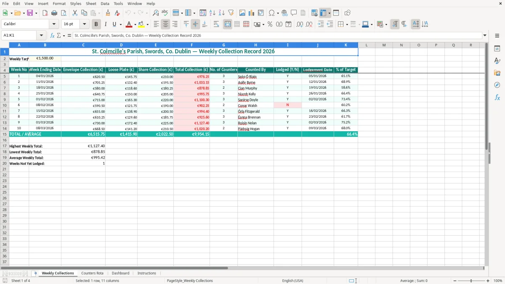Toggle Bold formatting
Image resolution: width=505 pixels, height=284 pixels.
pyautogui.click(x=96, y=24)
